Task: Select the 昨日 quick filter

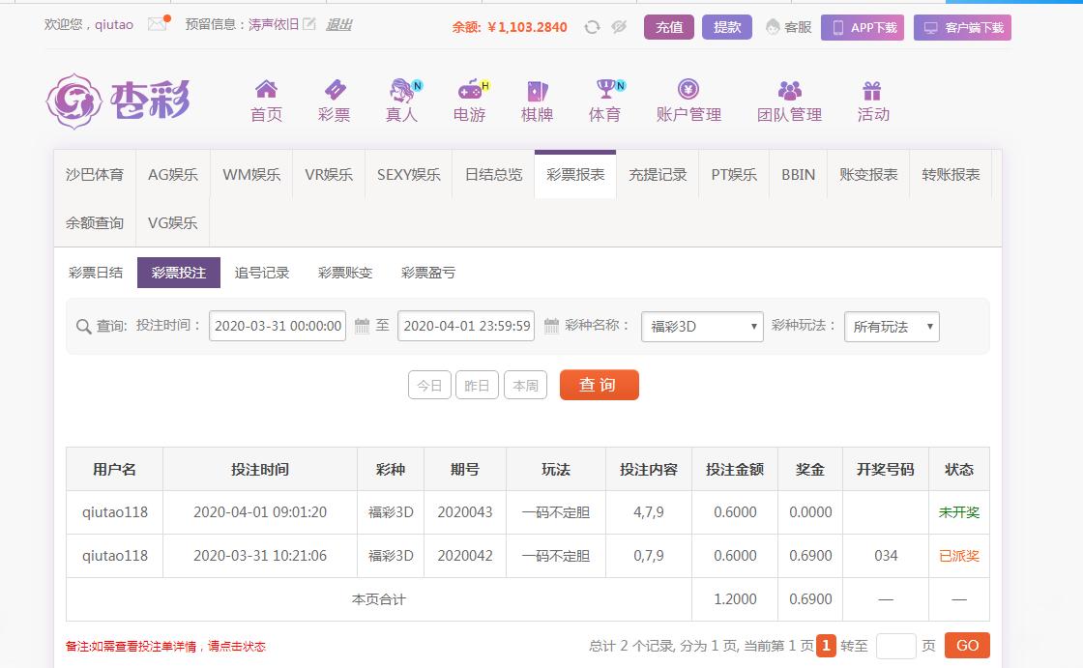Action: click(477, 386)
